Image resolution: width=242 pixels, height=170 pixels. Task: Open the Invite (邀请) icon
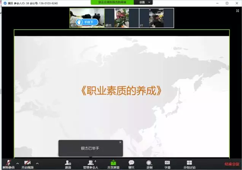[x=68, y=163]
